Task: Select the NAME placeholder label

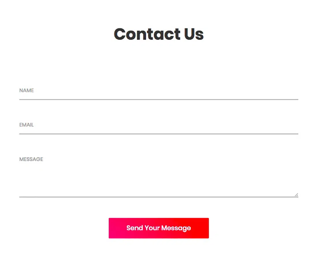Action: click(x=27, y=90)
